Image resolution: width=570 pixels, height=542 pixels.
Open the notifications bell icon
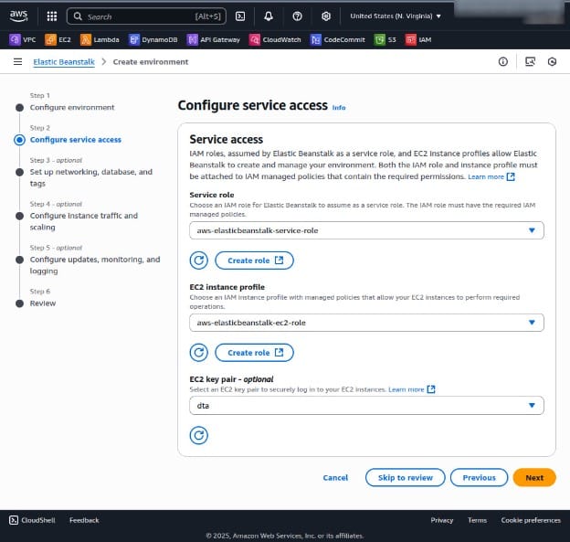(x=269, y=16)
